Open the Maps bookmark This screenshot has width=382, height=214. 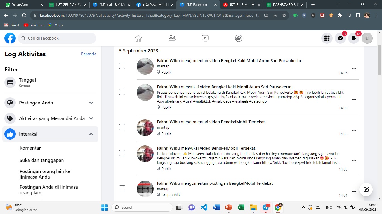point(55,25)
